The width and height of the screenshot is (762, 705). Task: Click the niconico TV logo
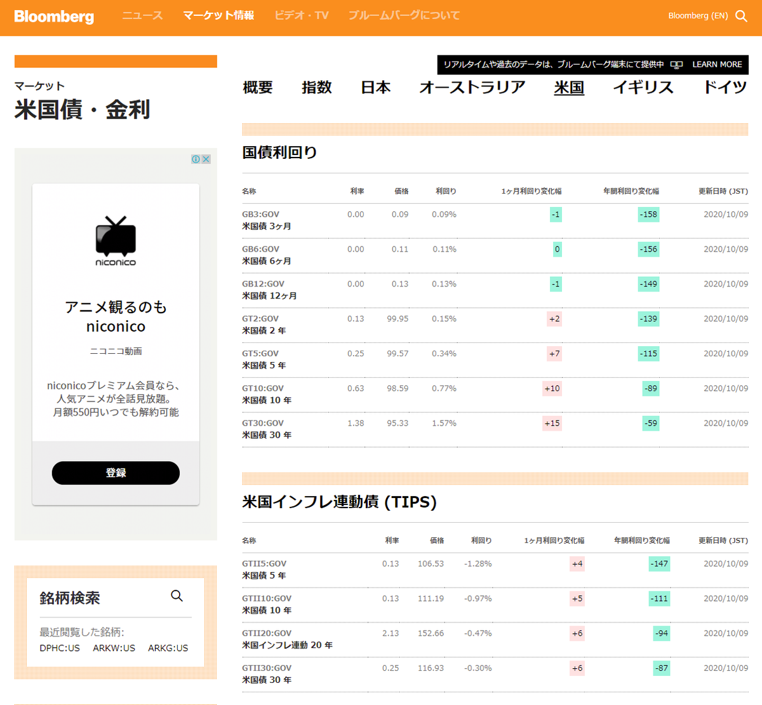(116, 241)
